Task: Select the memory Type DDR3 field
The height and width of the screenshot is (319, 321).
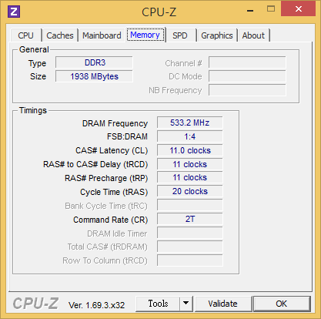Action: click(94, 62)
